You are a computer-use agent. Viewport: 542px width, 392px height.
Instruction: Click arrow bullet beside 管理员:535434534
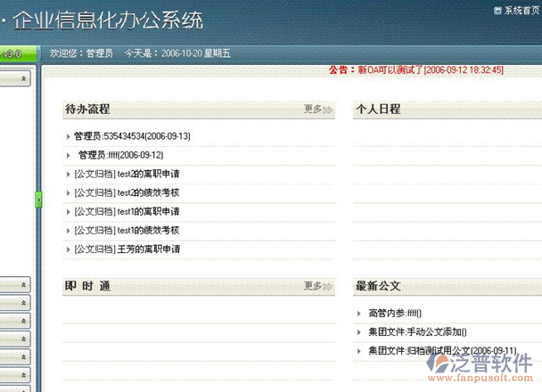pos(68,136)
